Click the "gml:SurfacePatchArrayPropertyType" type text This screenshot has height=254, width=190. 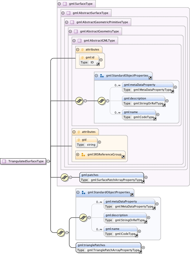click(116, 180)
